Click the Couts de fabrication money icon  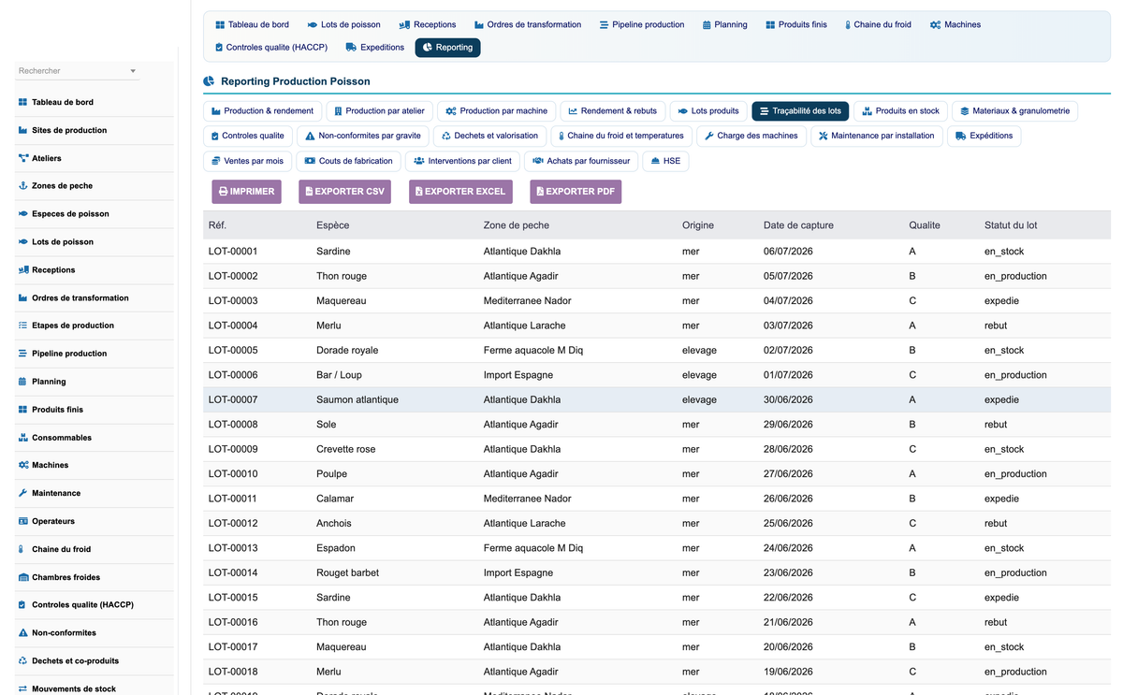[x=310, y=161]
